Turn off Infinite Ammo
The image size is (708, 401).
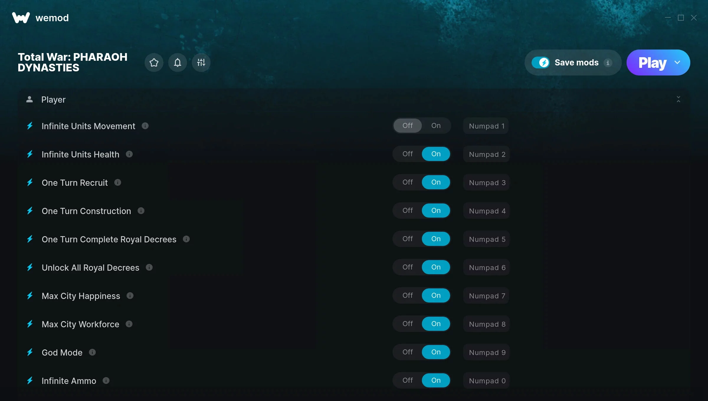click(408, 380)
